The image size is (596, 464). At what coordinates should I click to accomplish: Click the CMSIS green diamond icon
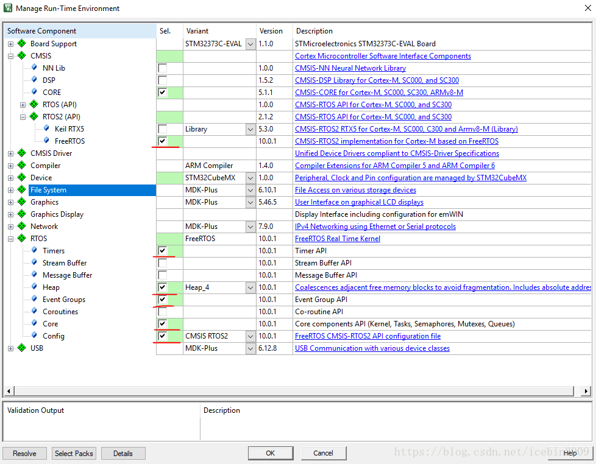click(22, 55)
